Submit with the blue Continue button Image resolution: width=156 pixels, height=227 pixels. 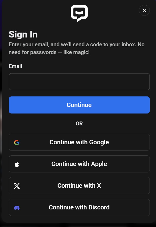tap(79, 105)
